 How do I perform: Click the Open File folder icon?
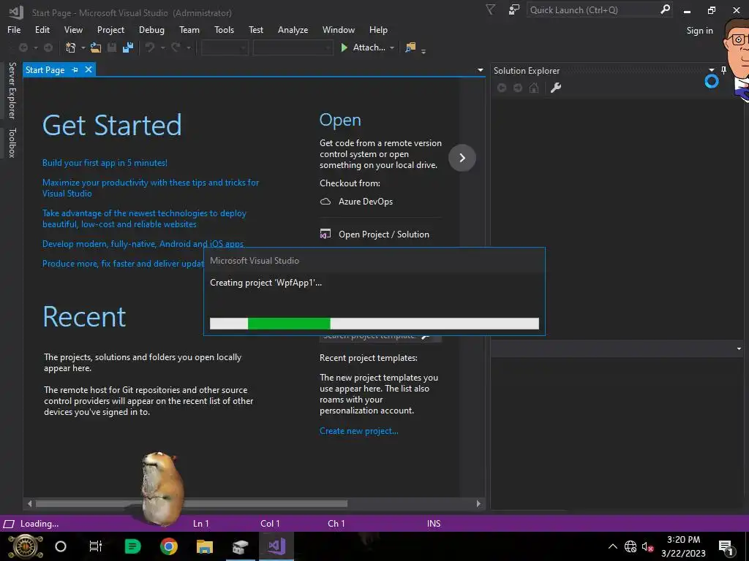click(x=96, y=47)
